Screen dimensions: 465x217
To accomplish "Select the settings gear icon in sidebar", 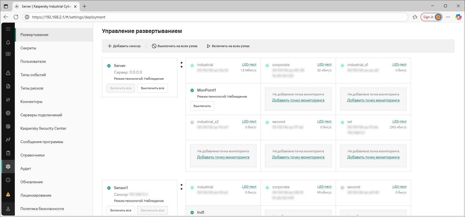I will [8, 167].
